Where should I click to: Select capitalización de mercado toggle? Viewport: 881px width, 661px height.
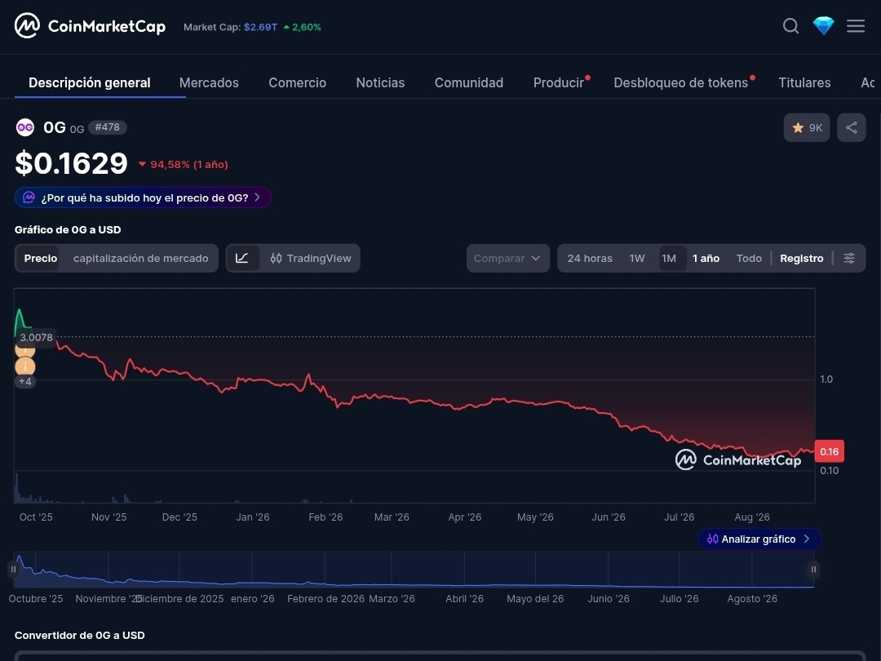pos(140,258)
